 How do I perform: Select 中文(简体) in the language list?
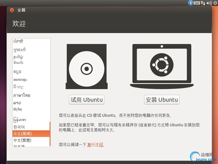(31, 134)
